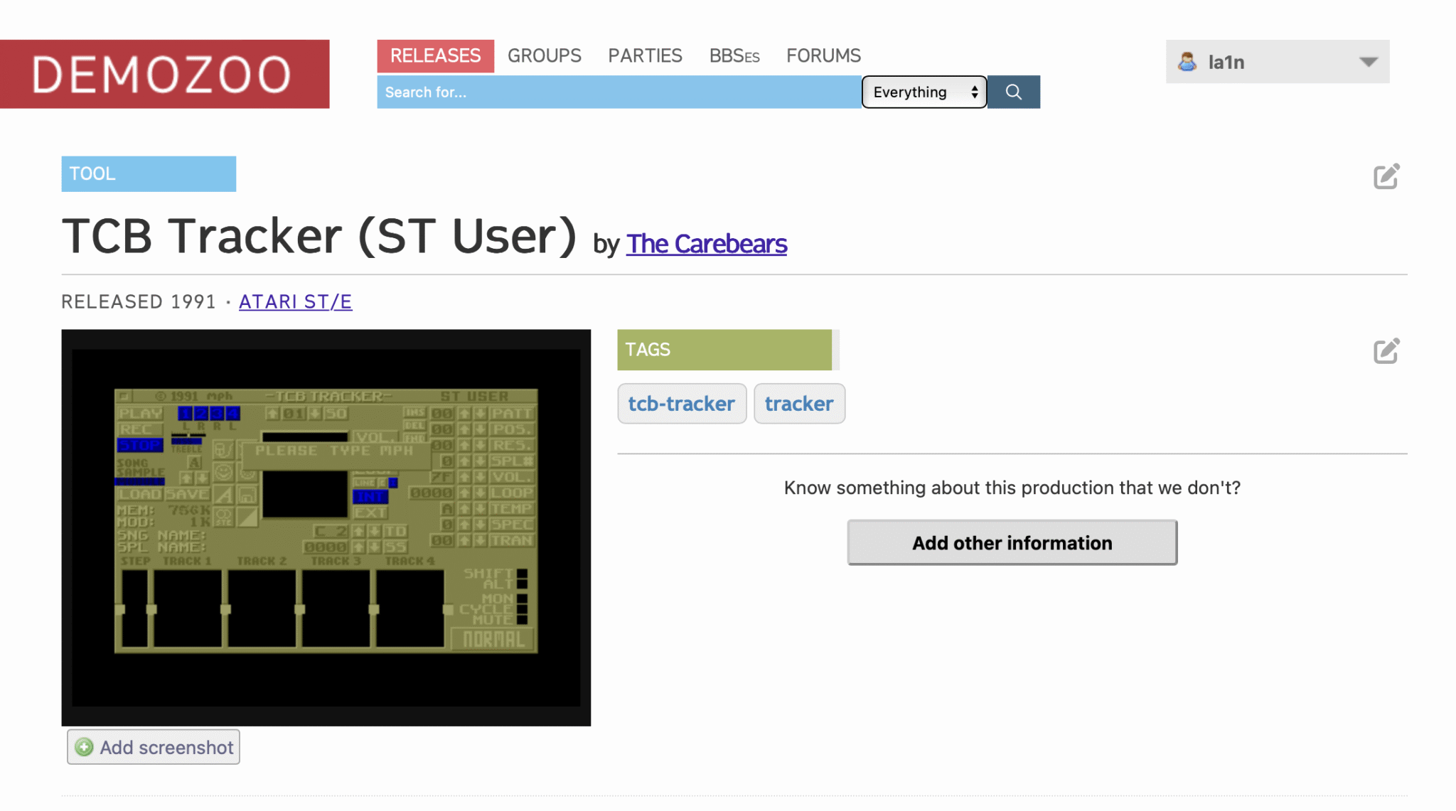Select the tcb-tracker tag
1456x811 pixels.
[x=681, y=404]
